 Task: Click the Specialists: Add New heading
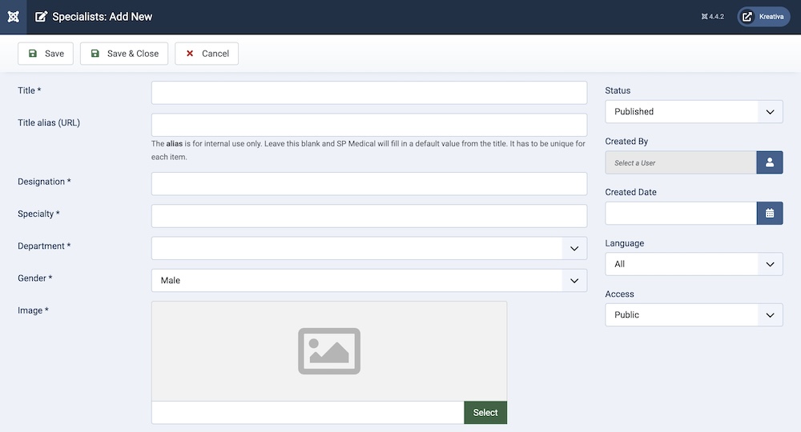point(103,17)
